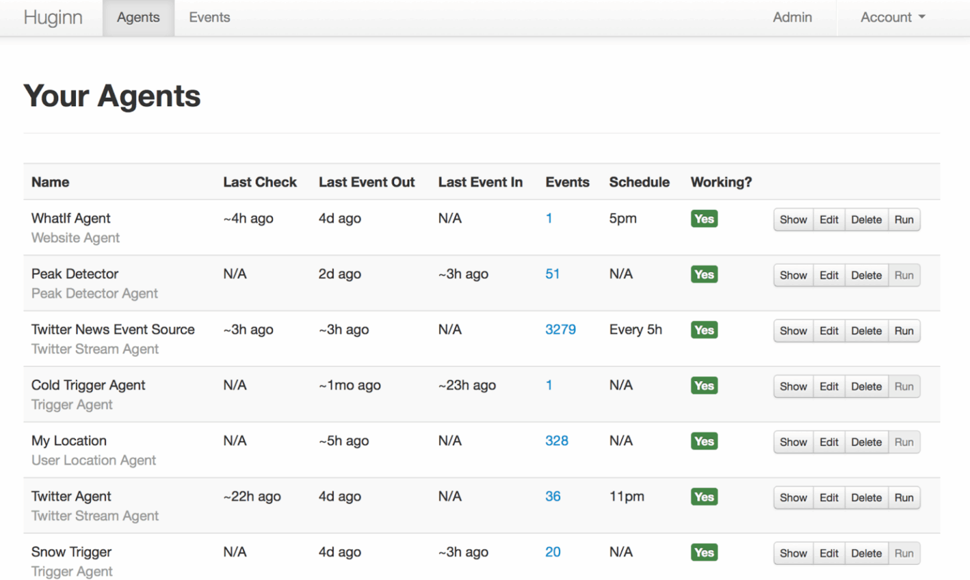Click the single event link of WhatIf Agent
The height and width of the screenshot is (580, 970).
coord(549,218)
